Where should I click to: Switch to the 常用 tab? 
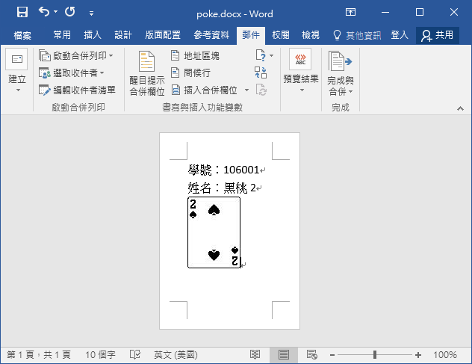(x=62, y=35)
